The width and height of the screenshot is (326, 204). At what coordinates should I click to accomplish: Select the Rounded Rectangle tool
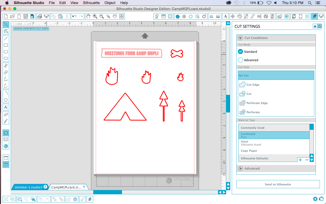(6, 52)
